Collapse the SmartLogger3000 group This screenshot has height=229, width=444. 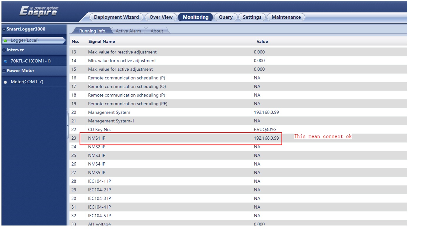click(x=4, y=29)
